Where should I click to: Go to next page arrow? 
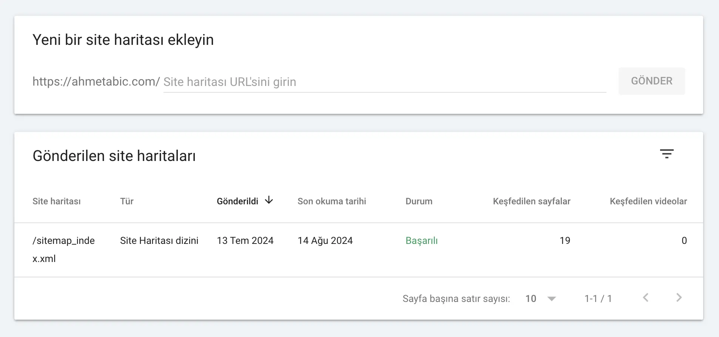click(x=679, y=298)
